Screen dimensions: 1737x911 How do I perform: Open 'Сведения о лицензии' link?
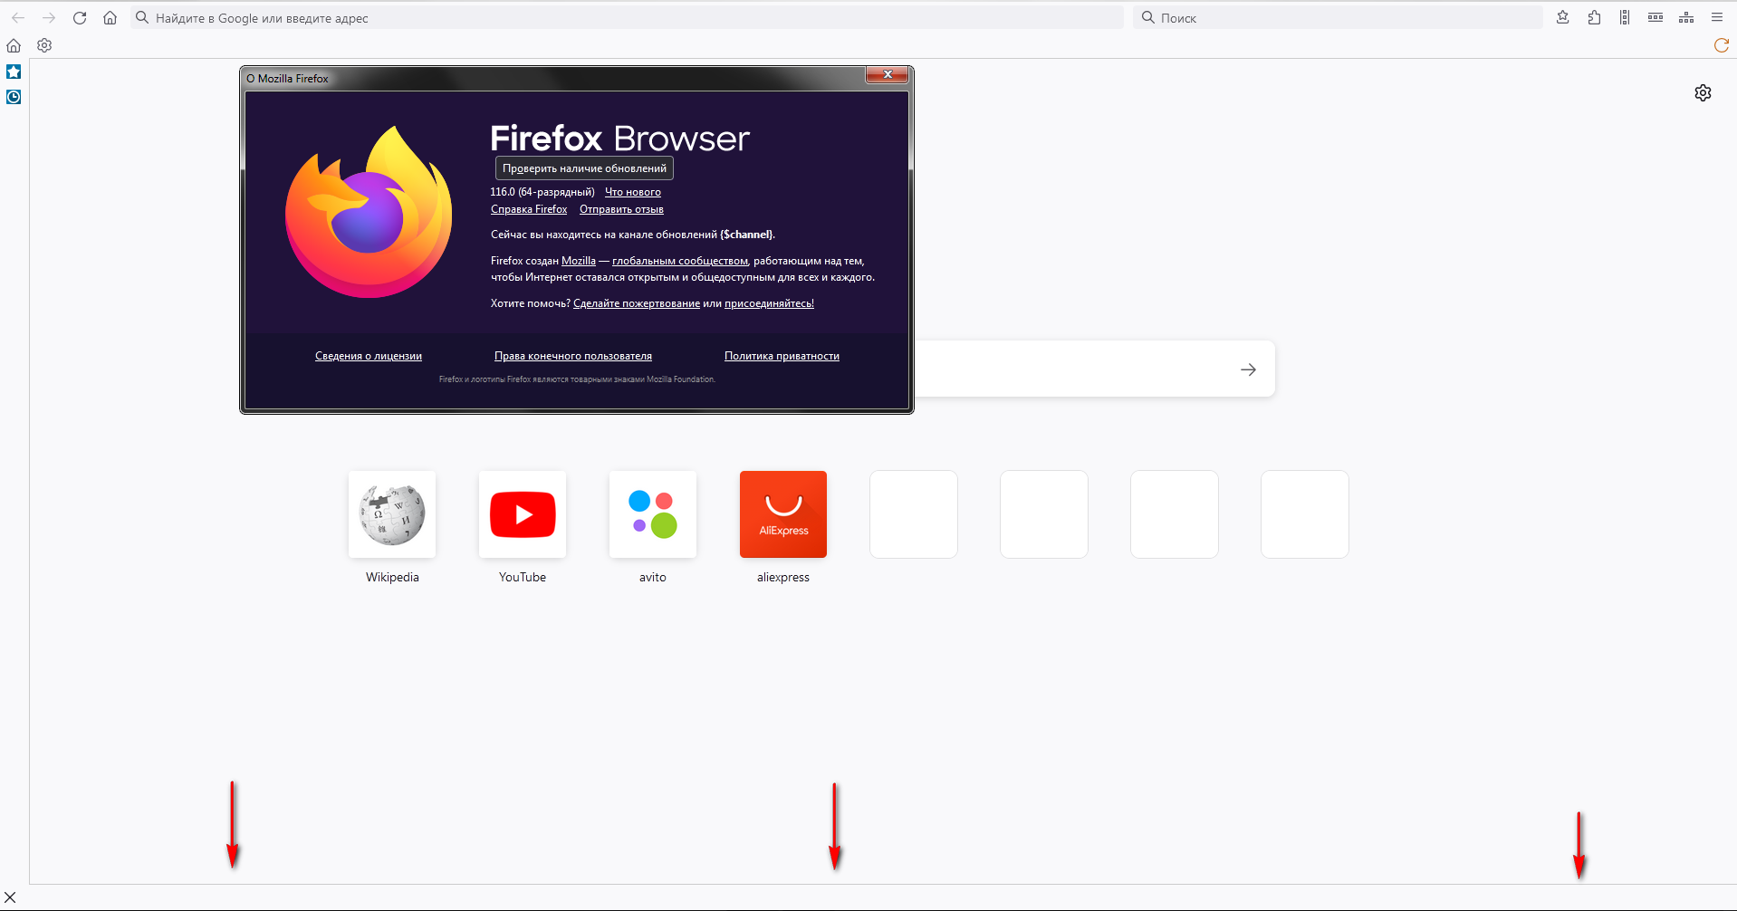(369, 356)
